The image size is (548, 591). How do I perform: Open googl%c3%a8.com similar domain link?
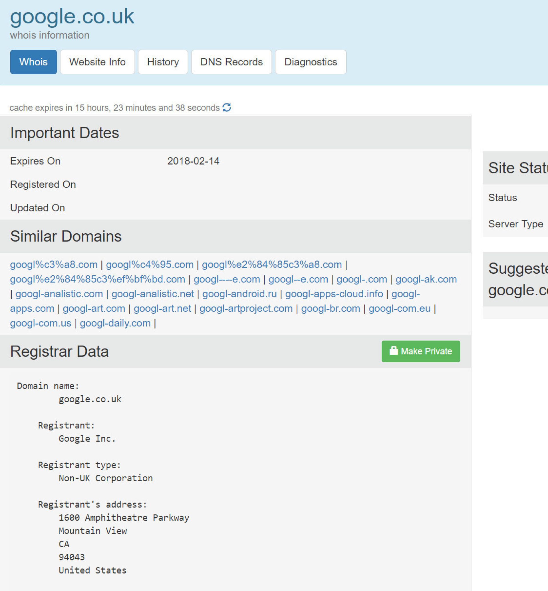[x=54, y=265]
